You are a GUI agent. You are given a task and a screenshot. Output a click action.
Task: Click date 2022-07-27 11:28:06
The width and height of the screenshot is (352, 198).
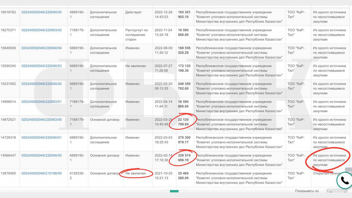click(164, 68)
